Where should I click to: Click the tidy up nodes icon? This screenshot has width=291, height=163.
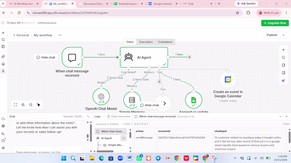39,105
